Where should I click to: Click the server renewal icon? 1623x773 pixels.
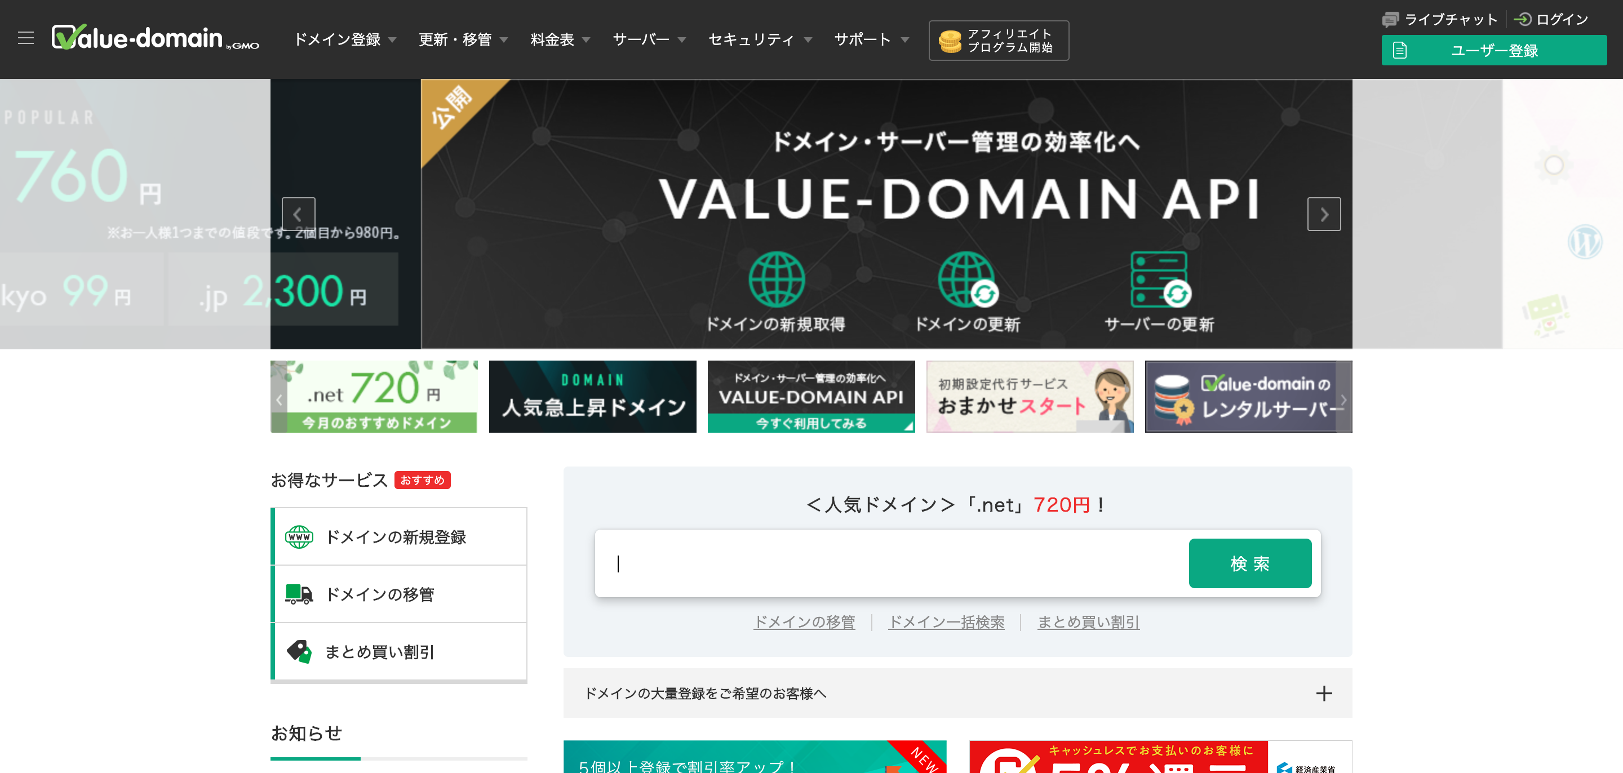1159,279
